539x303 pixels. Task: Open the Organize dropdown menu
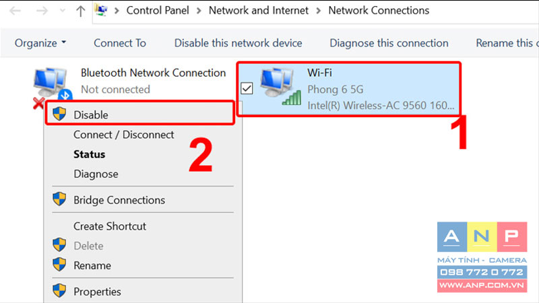pos(40,43)
